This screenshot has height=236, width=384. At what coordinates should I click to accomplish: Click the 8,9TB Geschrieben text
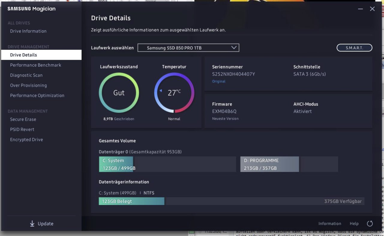click(x=119, y=119)
